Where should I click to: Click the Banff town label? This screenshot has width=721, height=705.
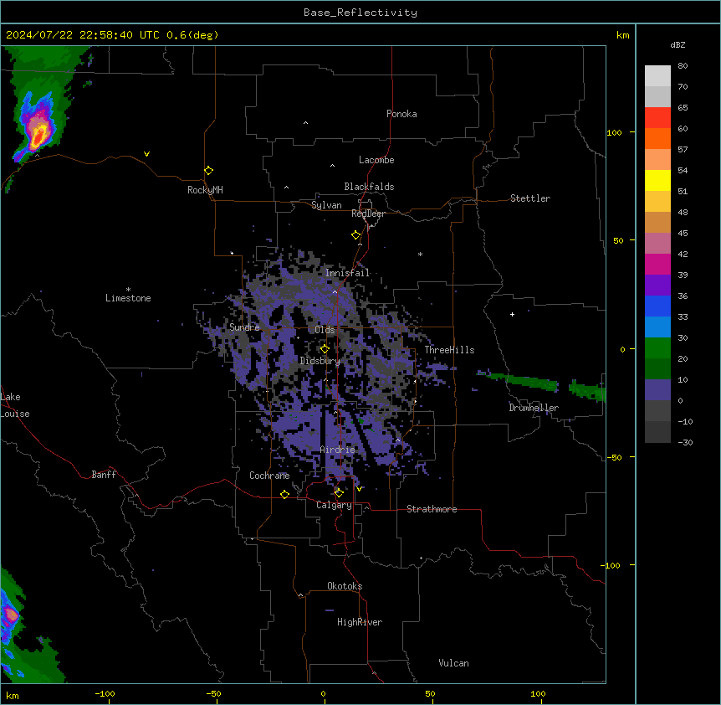(104, 475)
